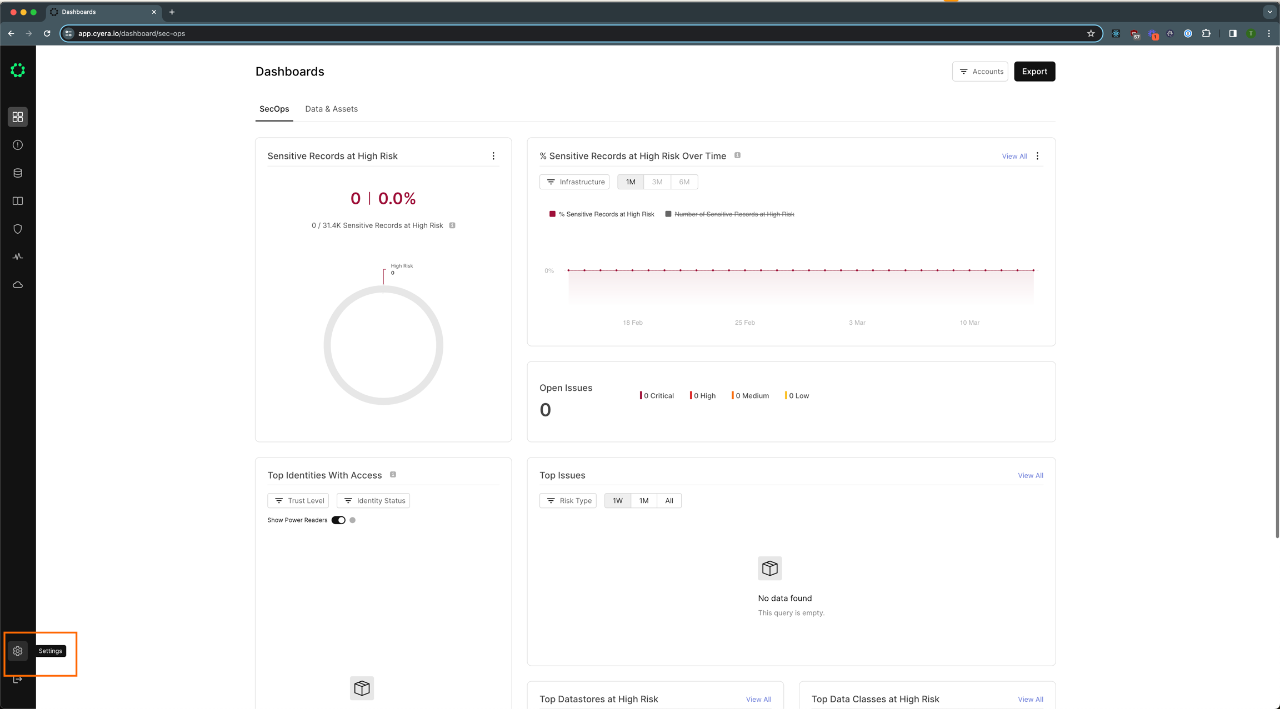
Task: Open the issues alert sidebar icon
Action: pos(18,145)
